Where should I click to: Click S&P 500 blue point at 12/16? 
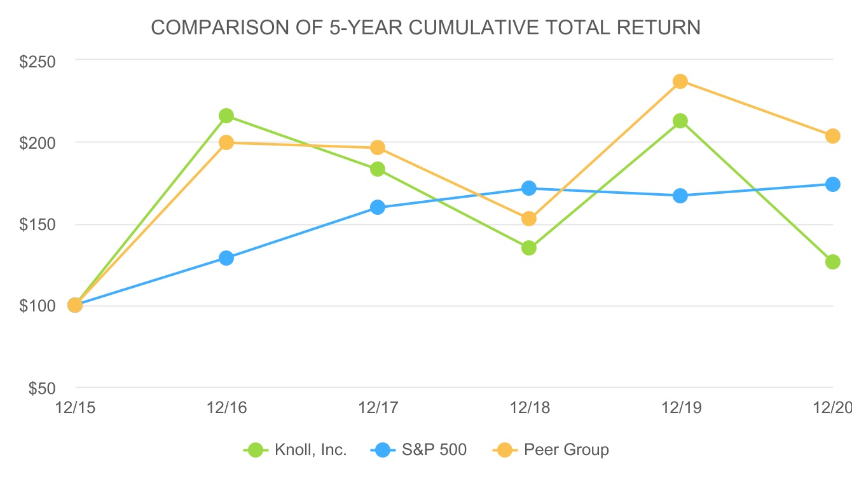point(226,258)
